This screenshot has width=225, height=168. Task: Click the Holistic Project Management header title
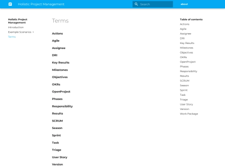(41, 4)
